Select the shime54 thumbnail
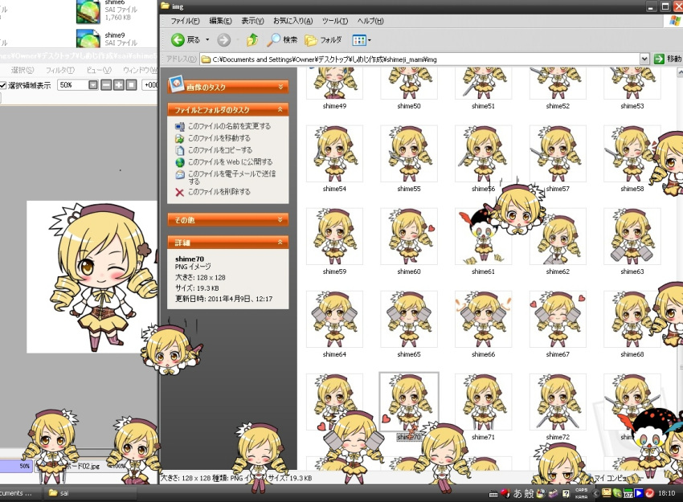Viewport: 683px width, 502px height. click(x=334, y=153)
